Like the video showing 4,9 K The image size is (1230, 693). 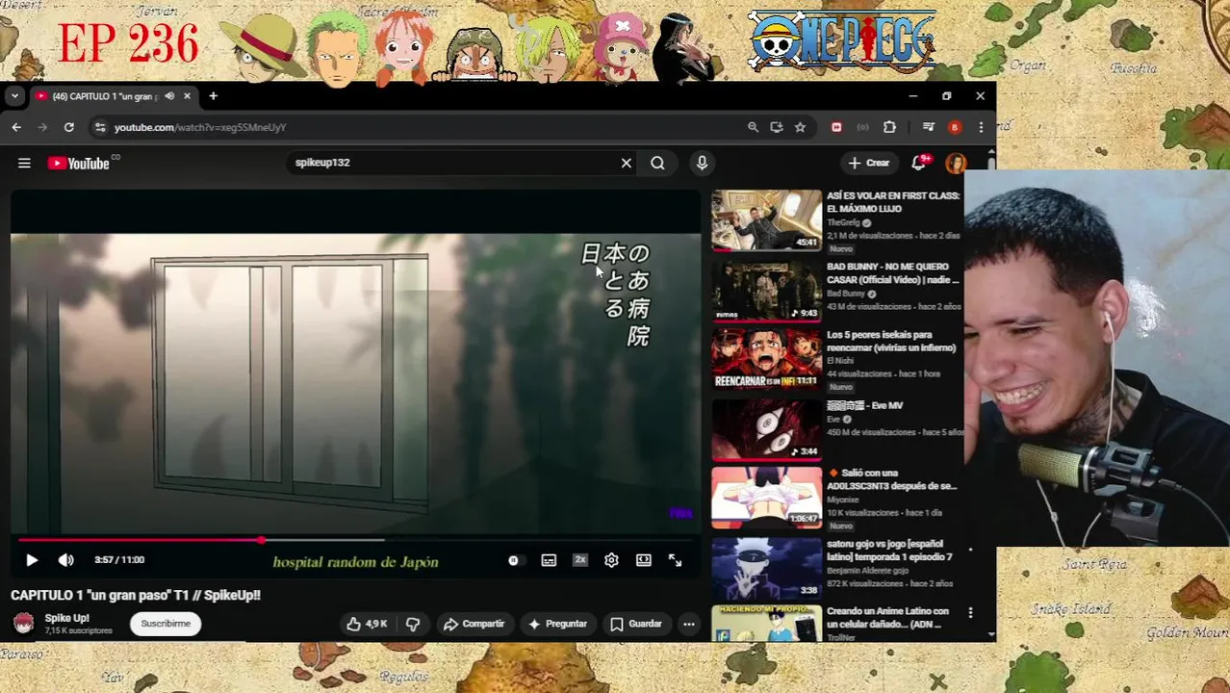[x=367, y=624]
